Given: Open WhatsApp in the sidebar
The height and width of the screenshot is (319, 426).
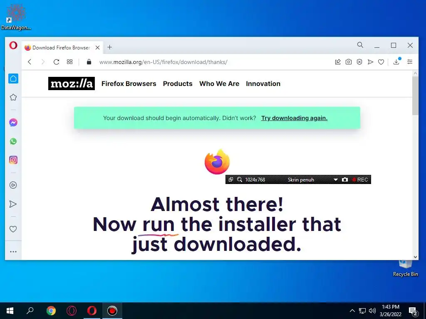Looking at the screenshot, I should click(13, 141).
